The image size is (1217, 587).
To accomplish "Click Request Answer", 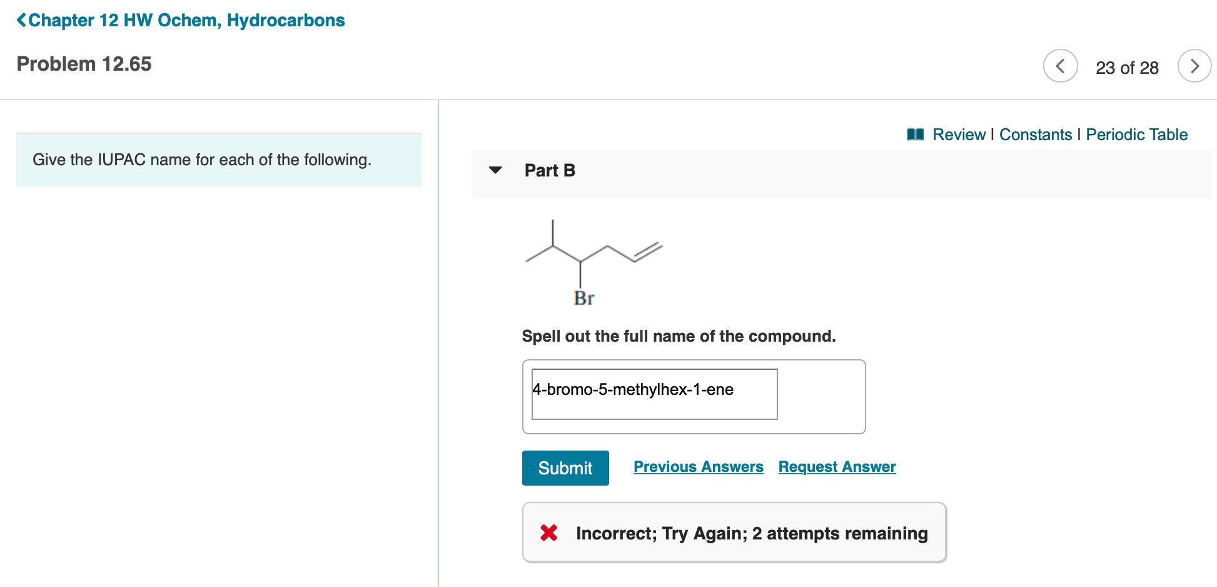I will [837, 466].
